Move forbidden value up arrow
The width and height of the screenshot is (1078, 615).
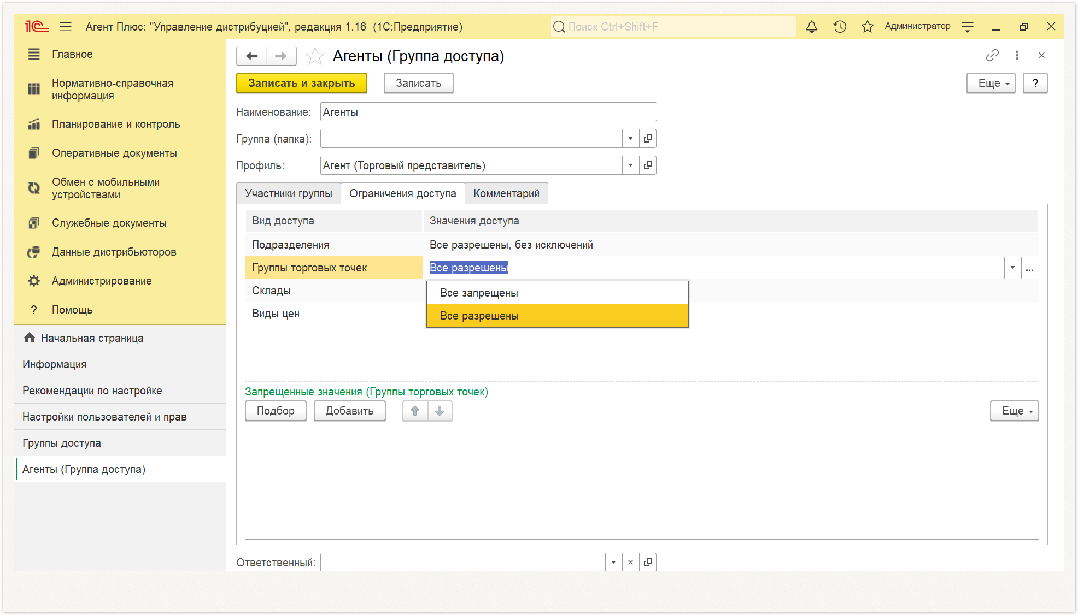[x=415, y=411]
